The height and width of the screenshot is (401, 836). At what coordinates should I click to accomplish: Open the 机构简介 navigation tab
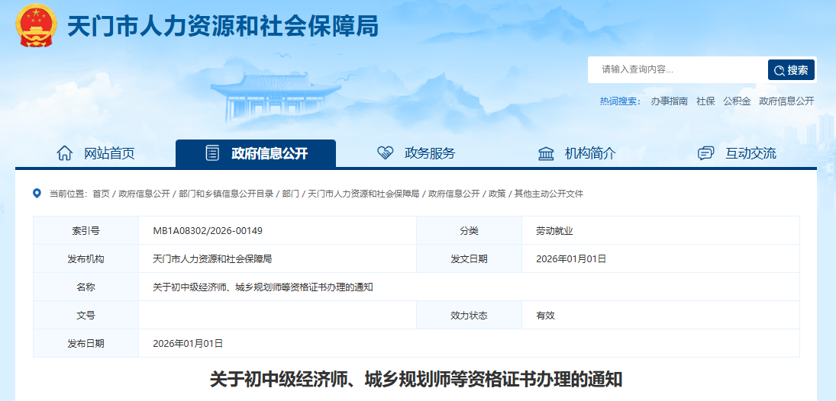(590, 153)
